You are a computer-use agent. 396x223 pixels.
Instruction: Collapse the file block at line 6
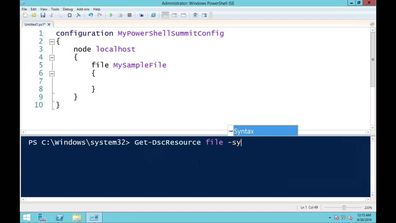52,73
